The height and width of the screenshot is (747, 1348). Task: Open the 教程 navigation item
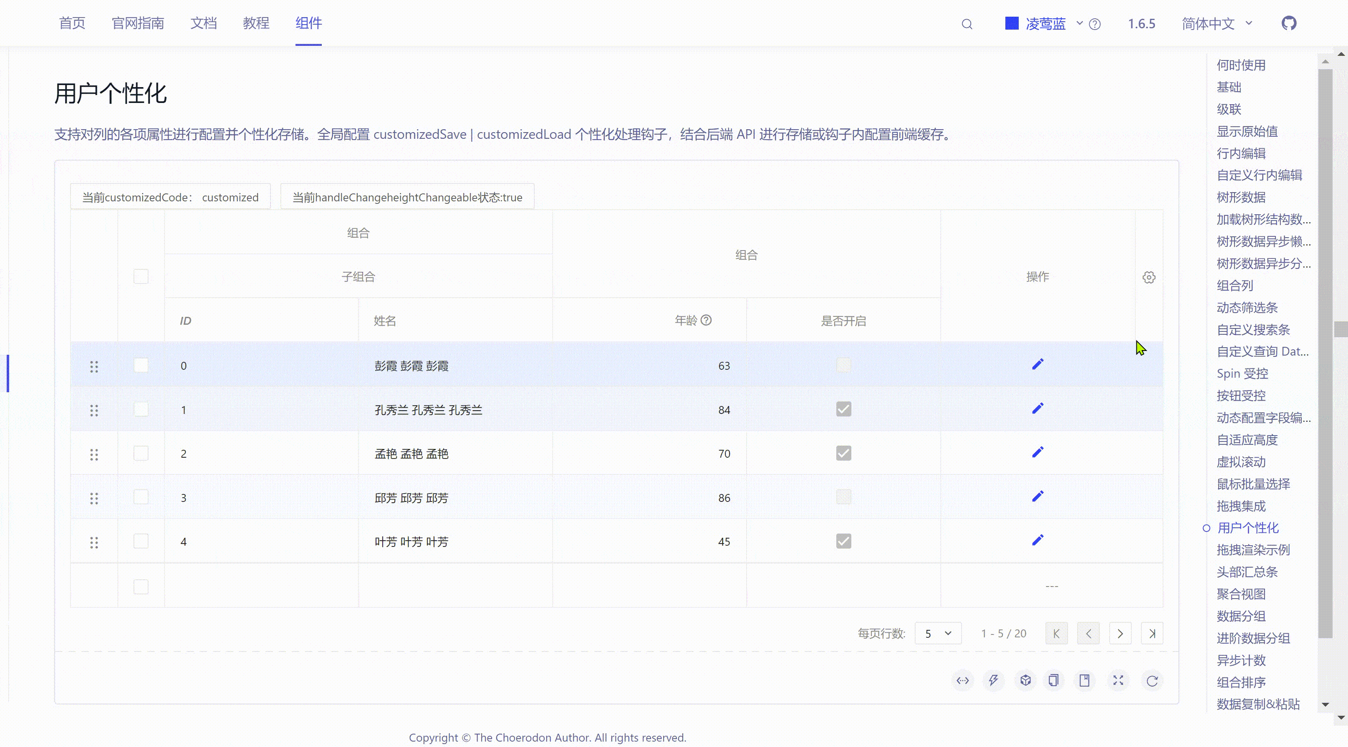pyautogui.click(x=256, y=23)
